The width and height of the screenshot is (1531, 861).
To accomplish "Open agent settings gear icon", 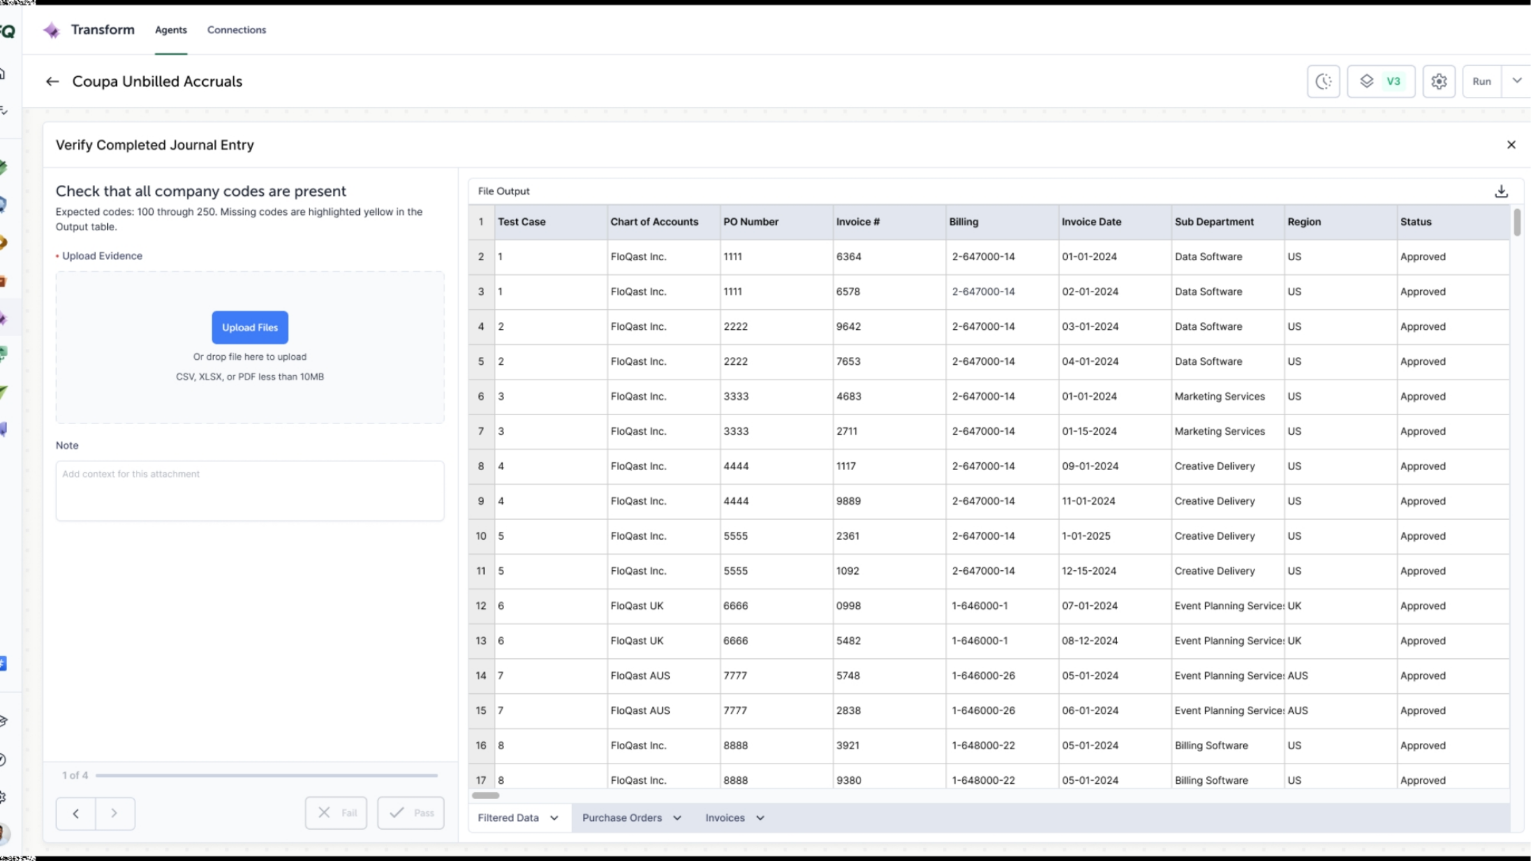I will pos(1439,82).
